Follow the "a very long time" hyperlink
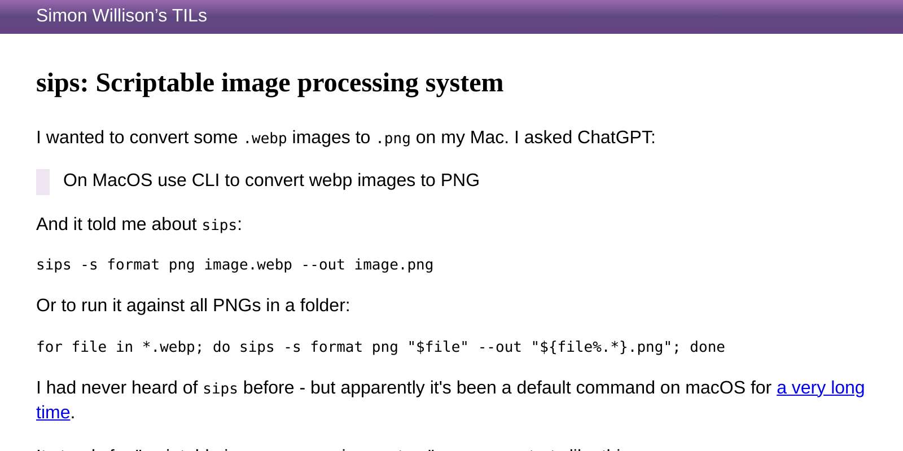 [x=820, y=387]
